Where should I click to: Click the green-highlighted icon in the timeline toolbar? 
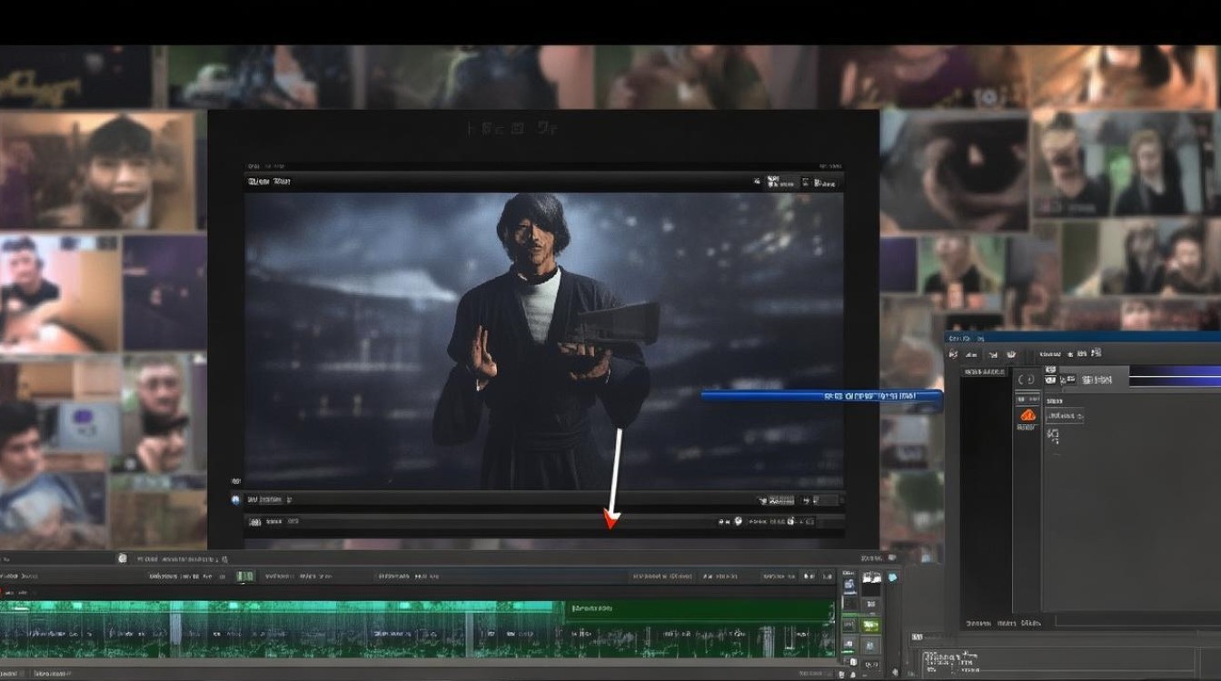tap(244, 577)
